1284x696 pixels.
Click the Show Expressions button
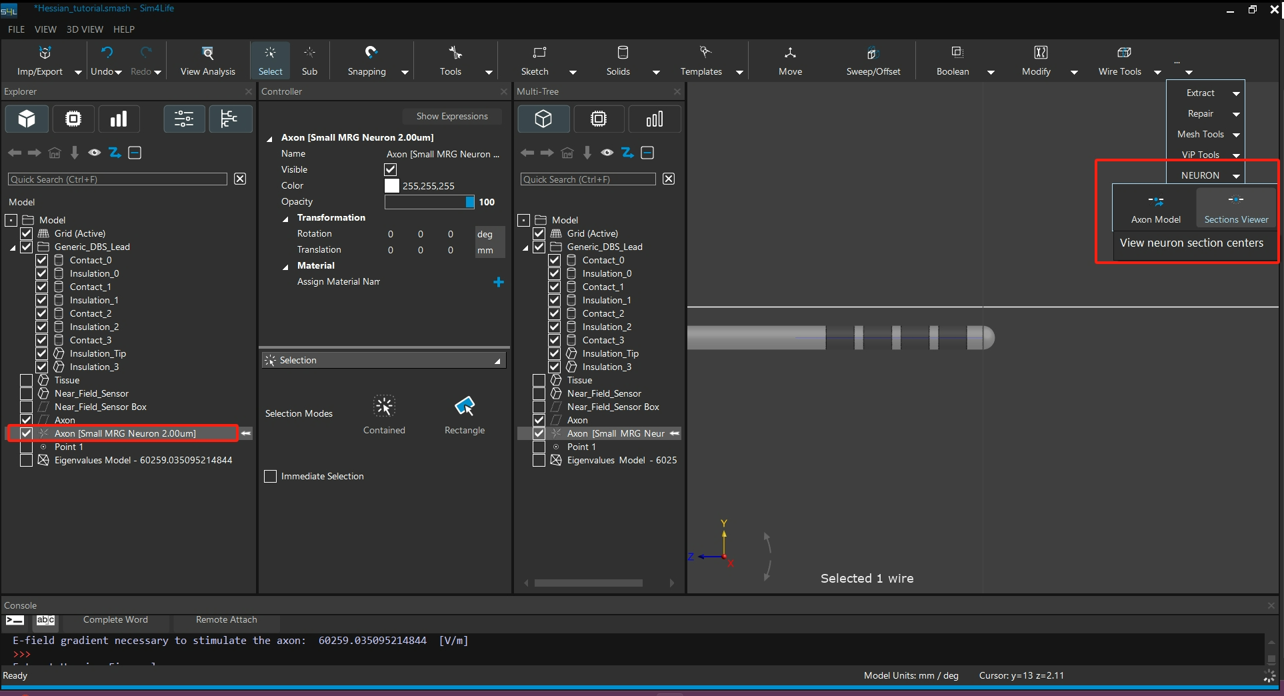pos(452,116)
